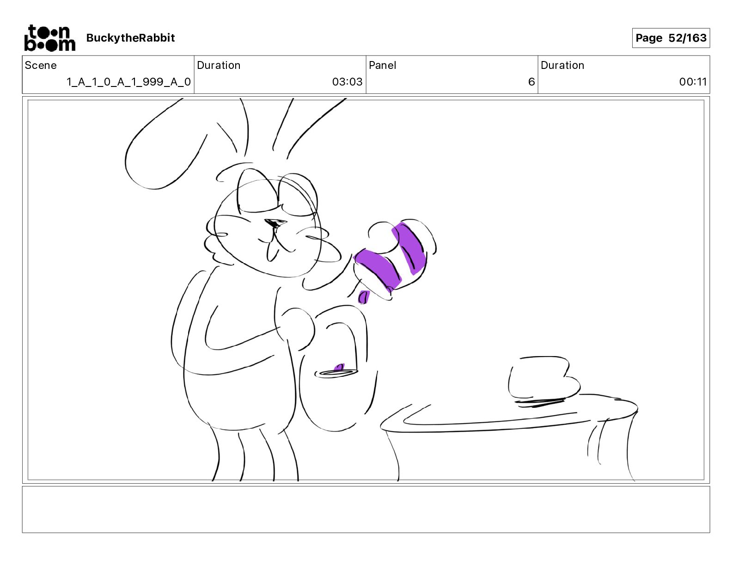Select the Scene header label
Viewport: 732px width, 566px height.
41,65
